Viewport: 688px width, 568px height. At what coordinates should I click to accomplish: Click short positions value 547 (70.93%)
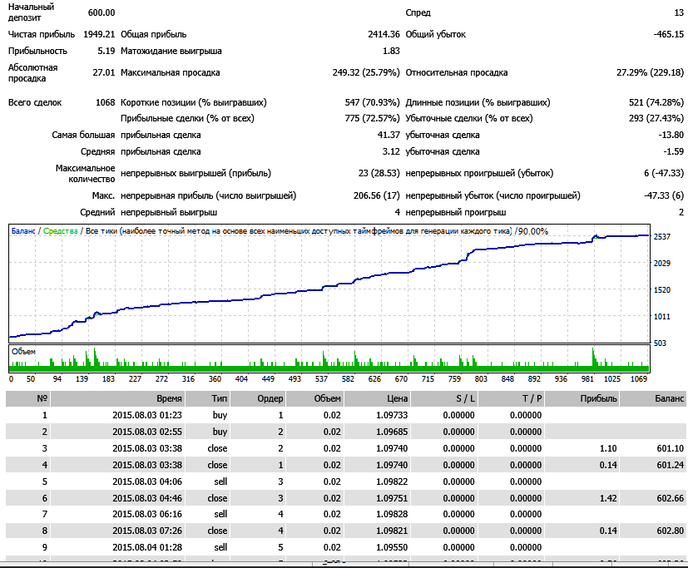click(372, 102)
